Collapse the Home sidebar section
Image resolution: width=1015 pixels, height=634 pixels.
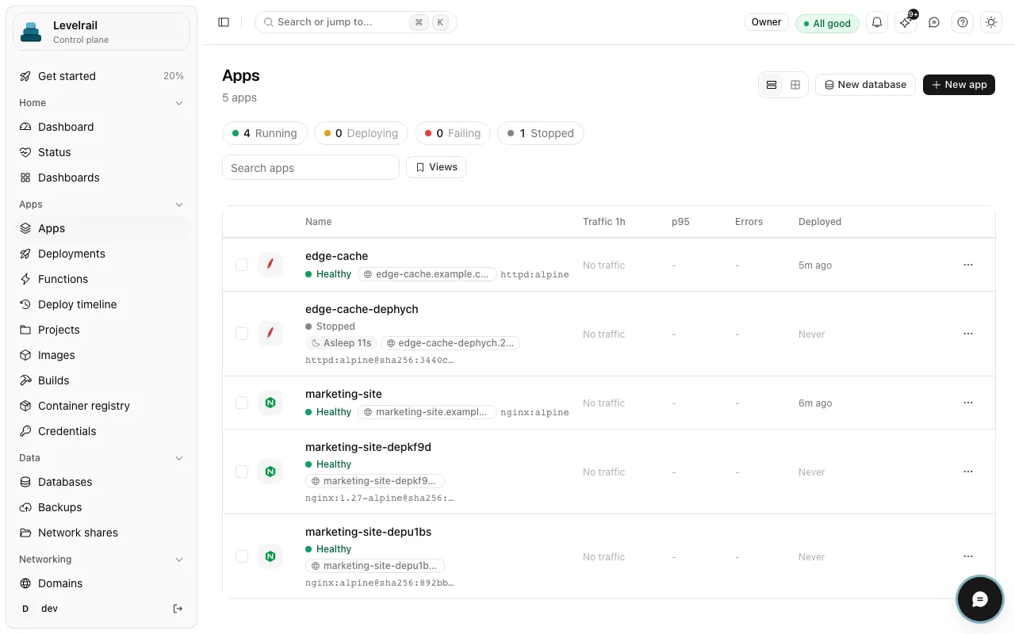101,103
